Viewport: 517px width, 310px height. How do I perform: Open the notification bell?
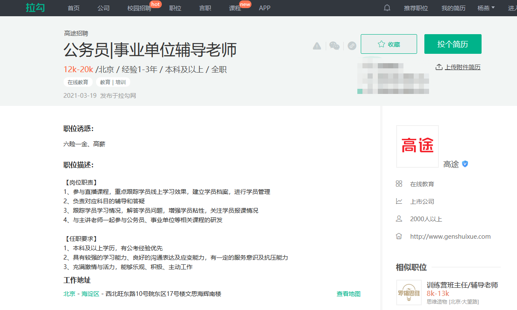point(387,8)
